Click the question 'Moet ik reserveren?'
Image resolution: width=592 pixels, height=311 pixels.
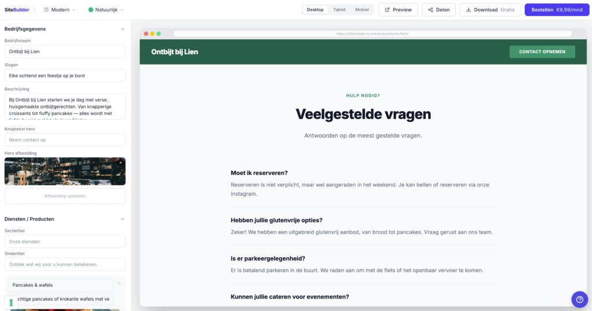point(259,173)
